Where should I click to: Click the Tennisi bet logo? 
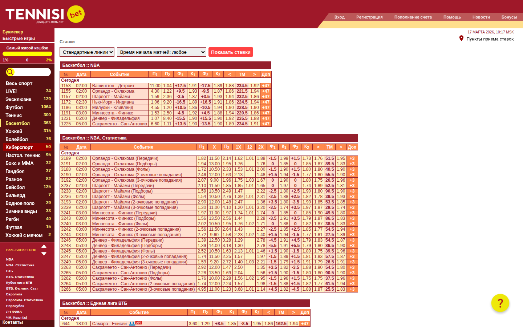point(45,15)
